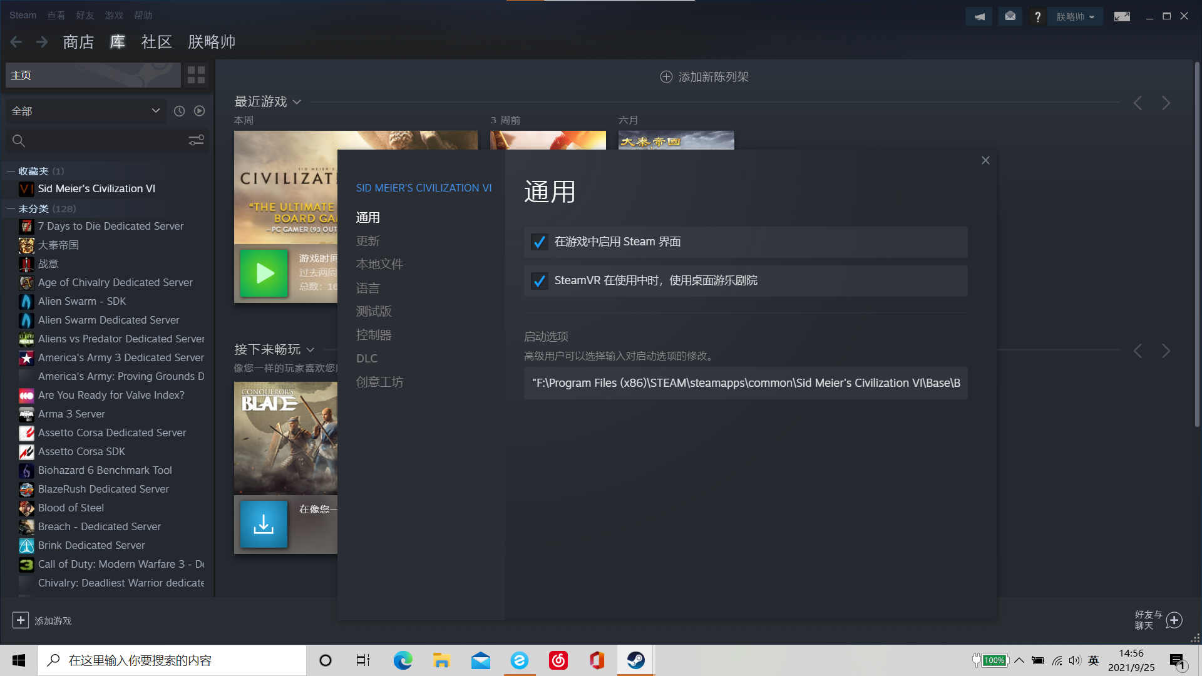The image size is (1202, 676).
Task: Open the Steam help question mark
Action: click(x=1037, y=17)
